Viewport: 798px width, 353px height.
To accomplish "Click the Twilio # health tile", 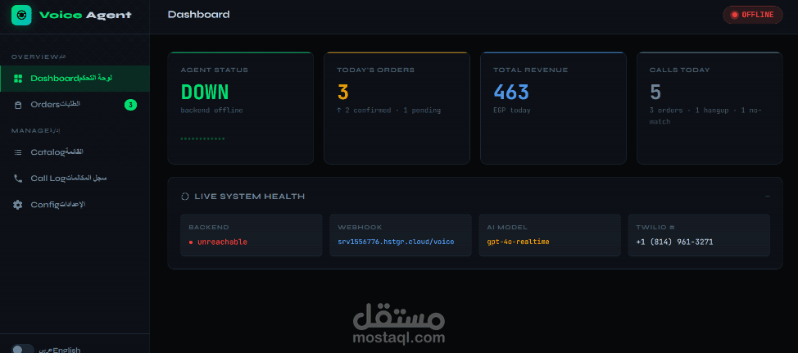I will [699, 235].
